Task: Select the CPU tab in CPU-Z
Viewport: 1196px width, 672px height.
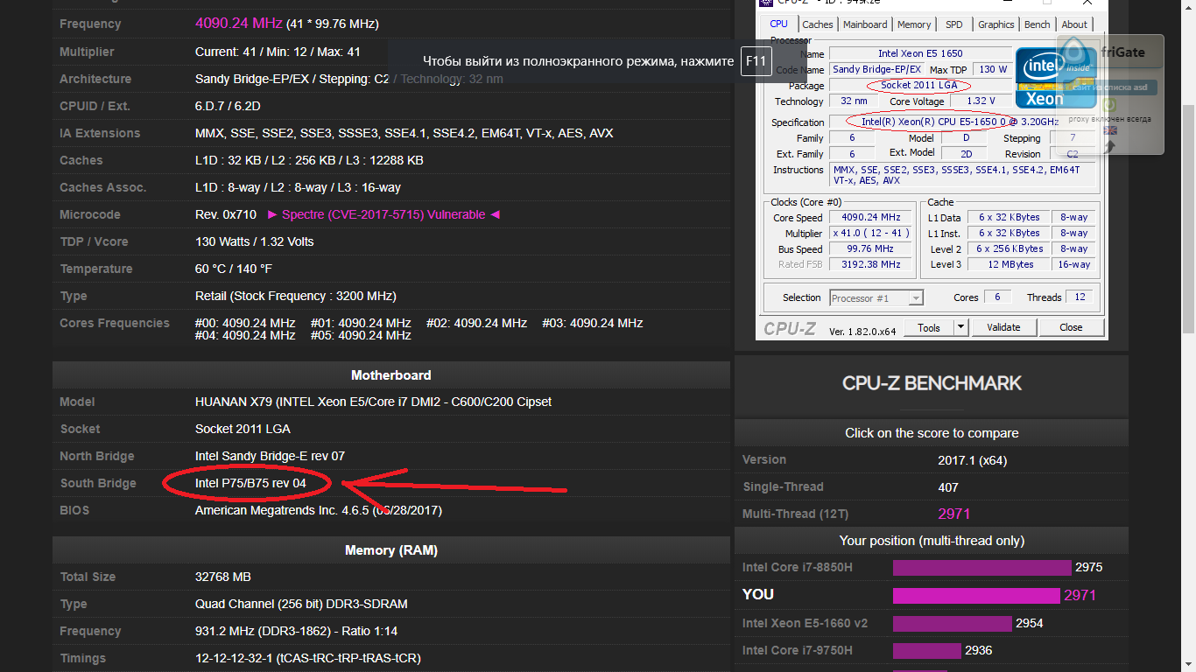Action: click(778, 24)
